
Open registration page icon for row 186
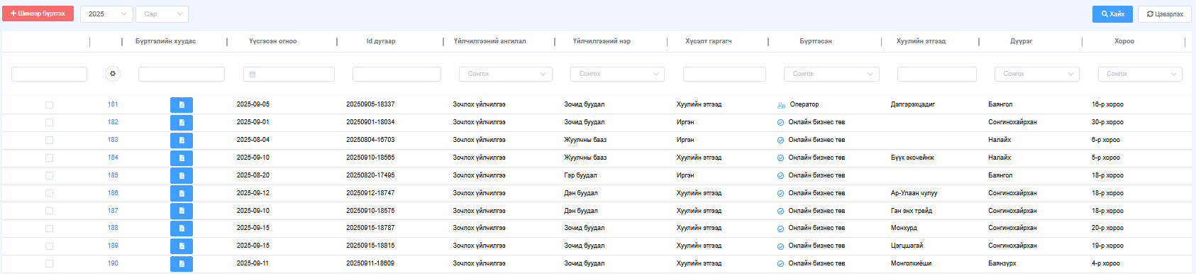pos(182,193)
